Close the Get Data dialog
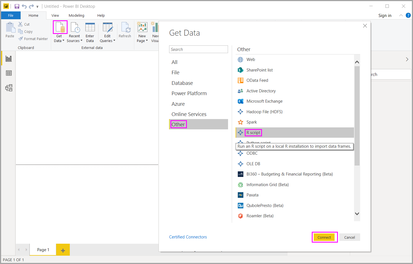The width and height of the screenshot is (413, 264). [x=365, y=26]
